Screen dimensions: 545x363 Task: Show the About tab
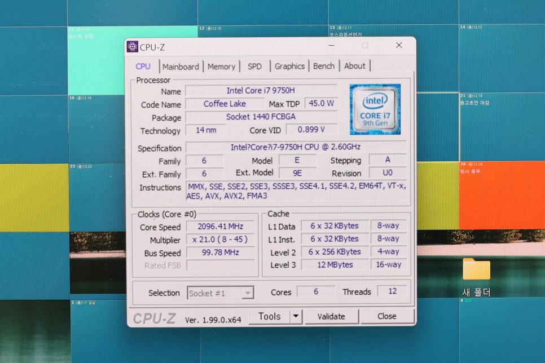354,65
